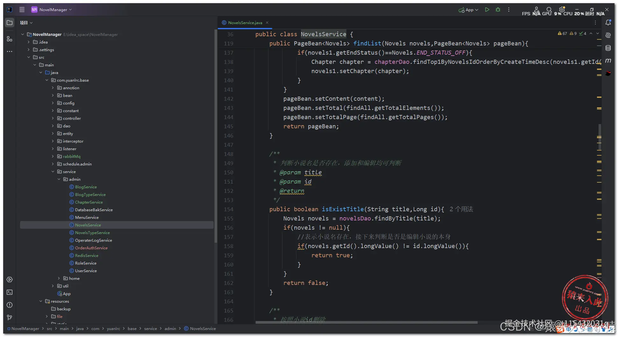
Task: Collapse the admin package
Action: pos(59,179)
